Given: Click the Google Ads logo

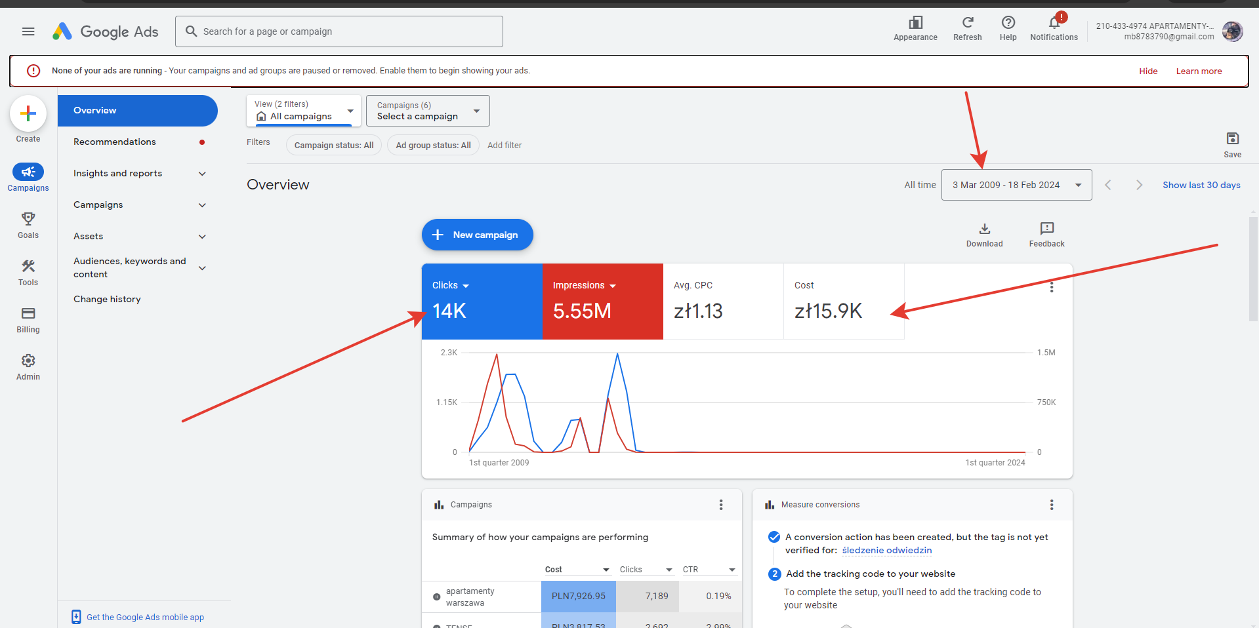Looking at the screenshot, I should [106, 31].
